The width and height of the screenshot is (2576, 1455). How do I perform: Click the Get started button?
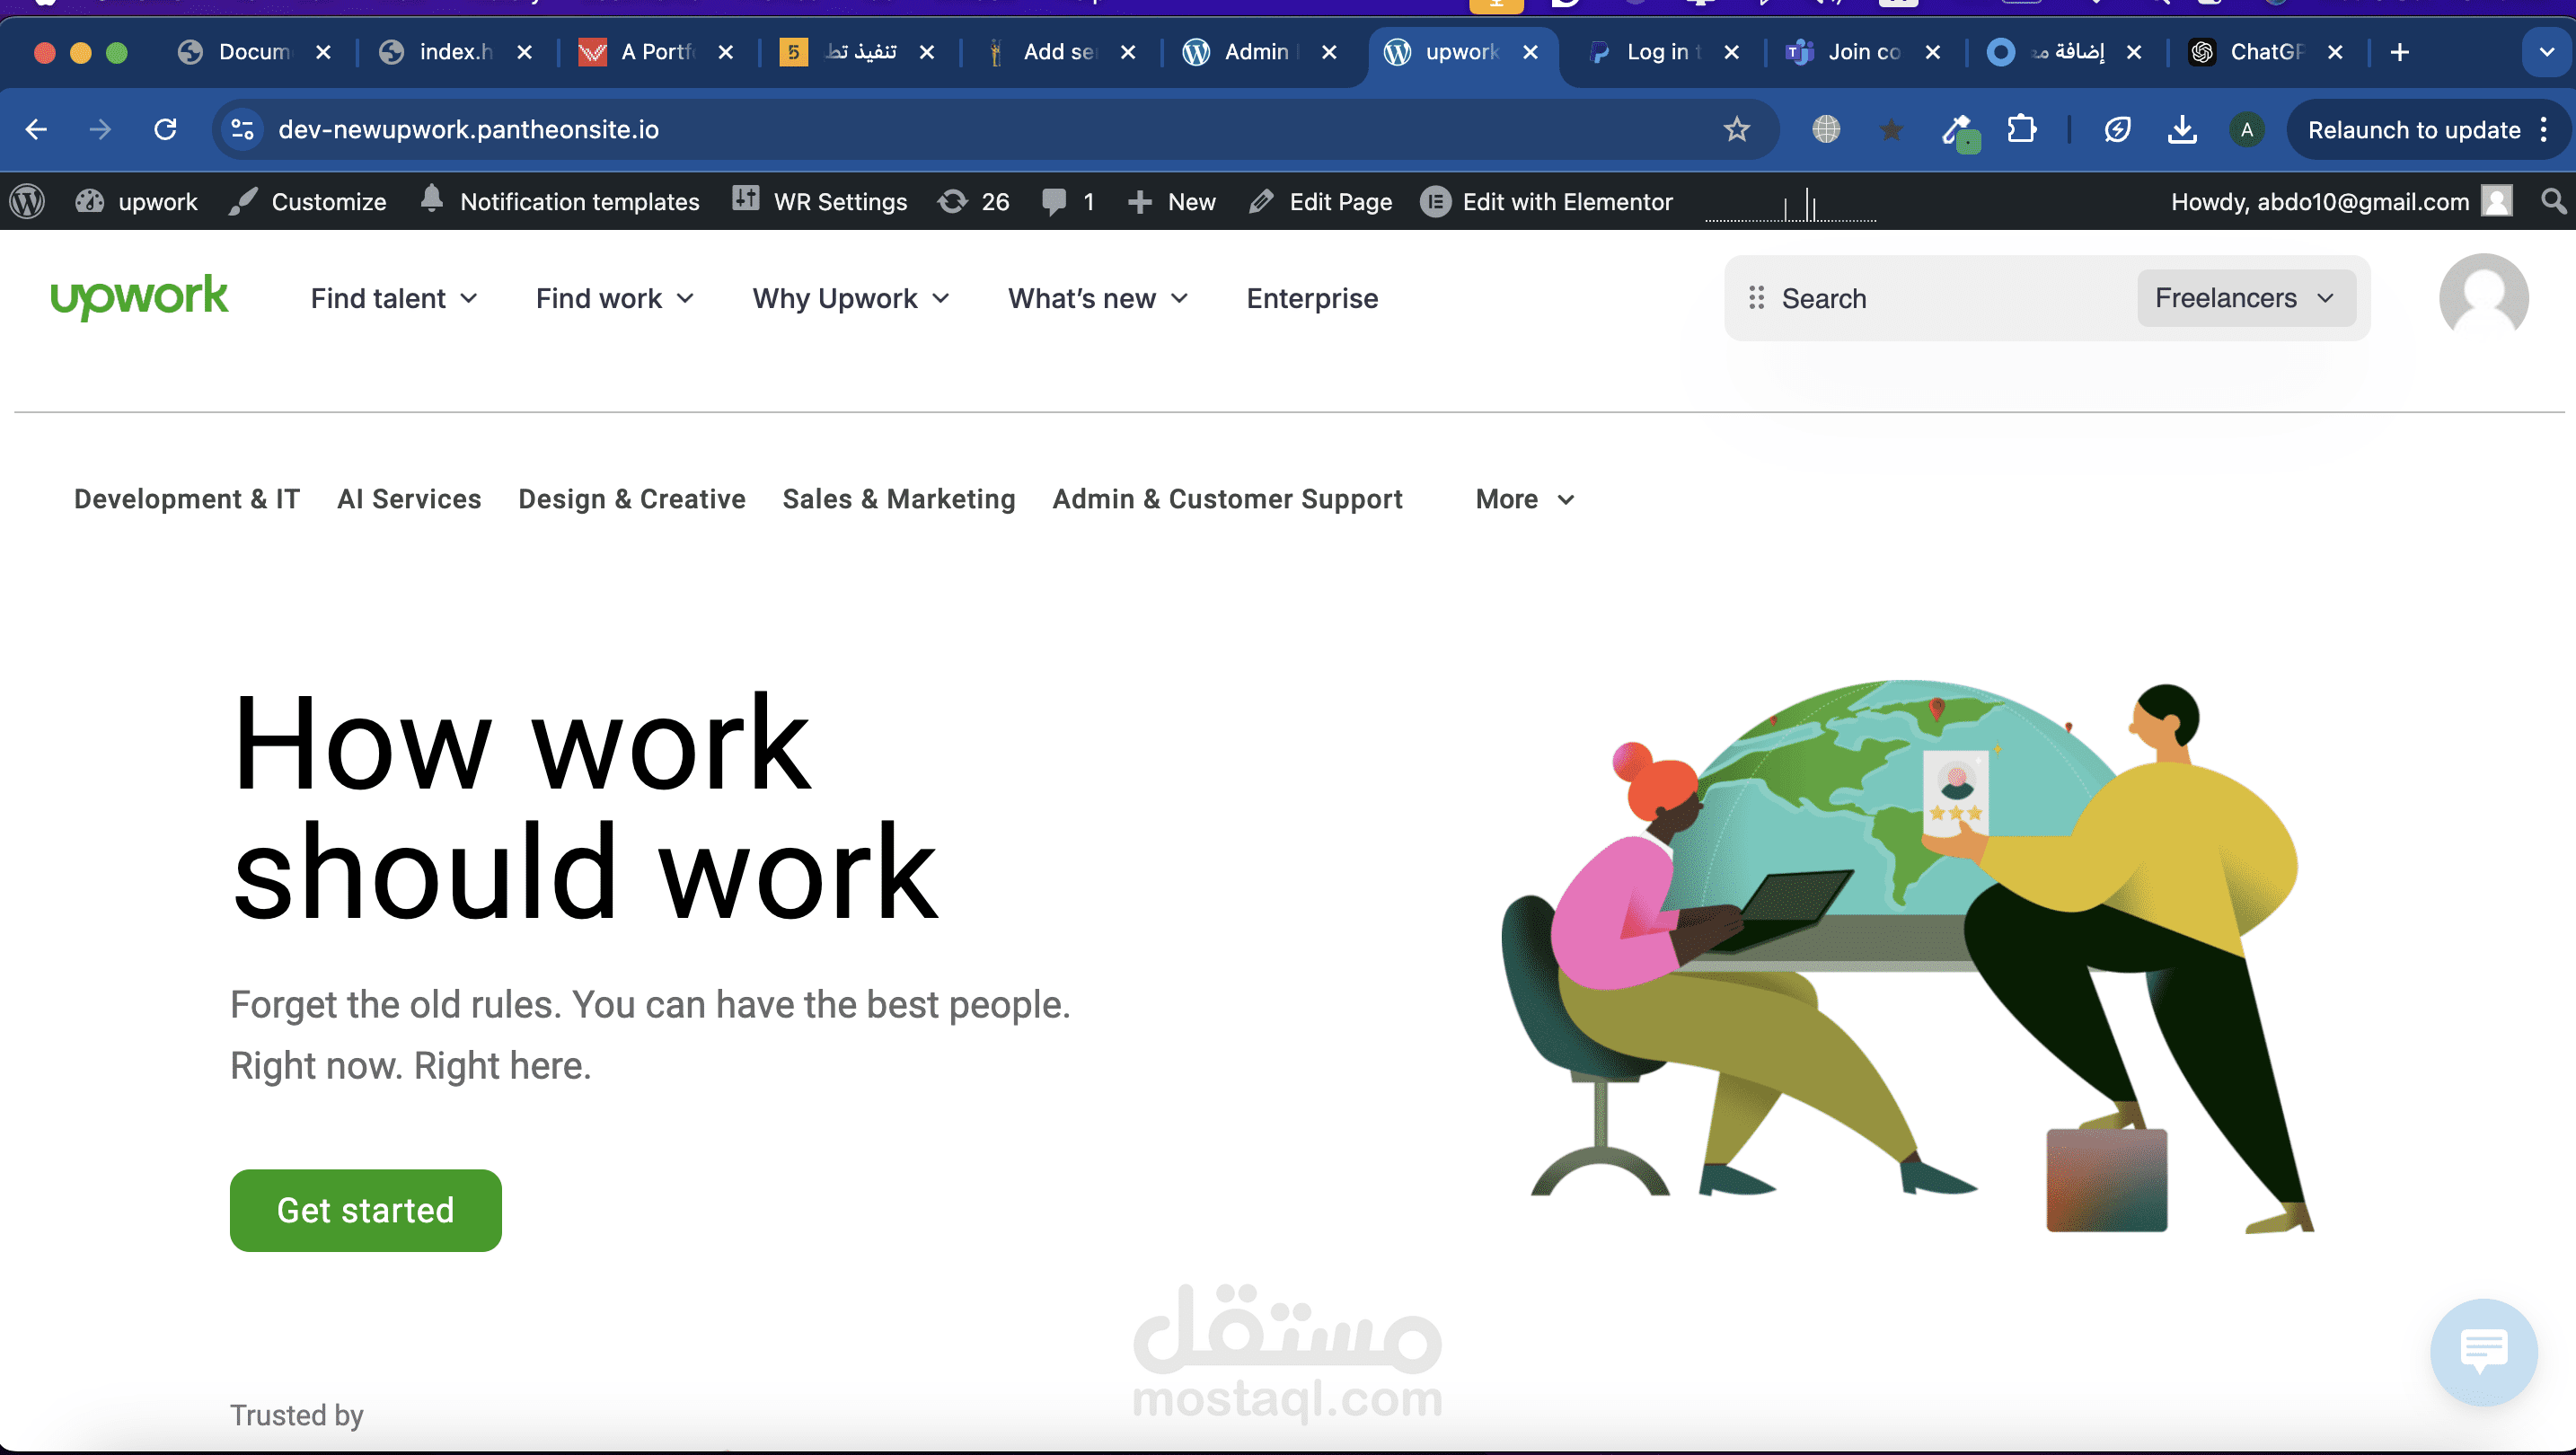tap(365, 1210)
